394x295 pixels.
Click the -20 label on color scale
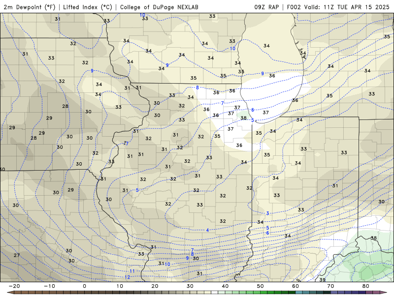click(x=14, y=286)
